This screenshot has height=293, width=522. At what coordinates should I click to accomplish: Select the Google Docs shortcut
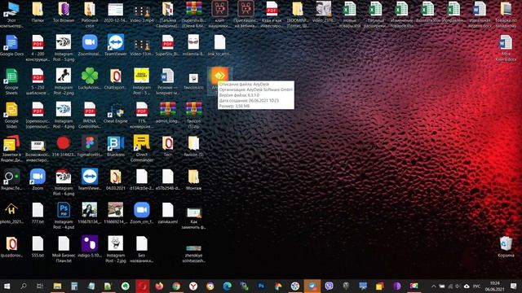[11, 42]
